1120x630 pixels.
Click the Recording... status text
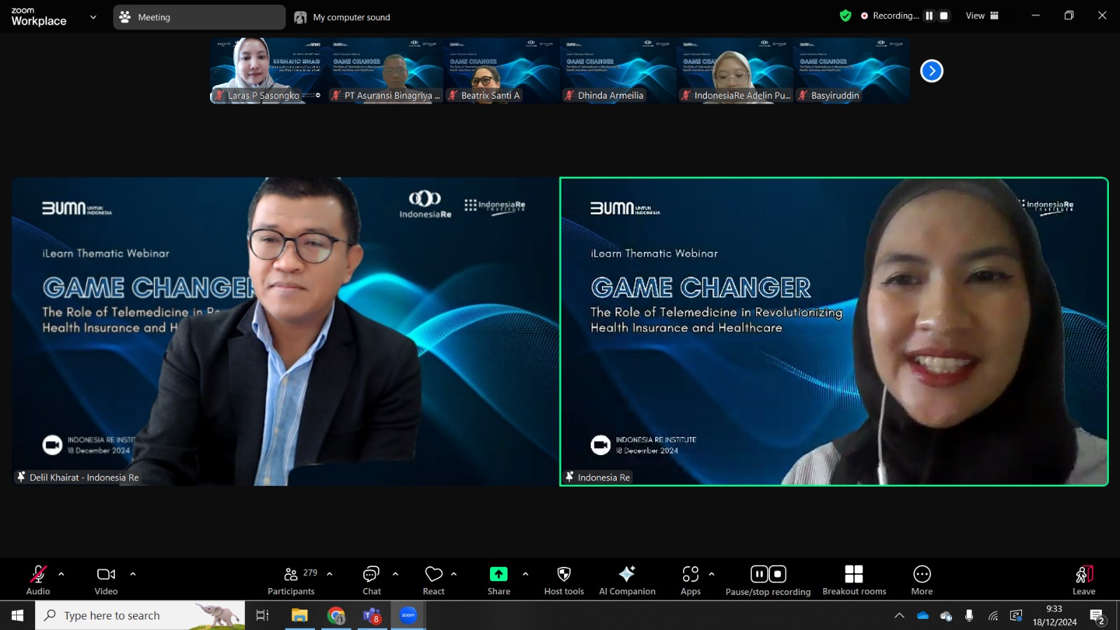point(895,15)
